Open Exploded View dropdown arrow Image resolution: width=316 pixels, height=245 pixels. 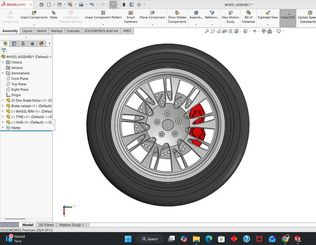(x=268, y=25)
